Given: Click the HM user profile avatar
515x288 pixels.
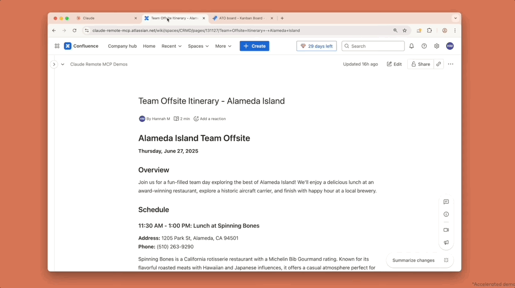Looking at the screenshot, I should pyautogui.click(x=449, y=46).
